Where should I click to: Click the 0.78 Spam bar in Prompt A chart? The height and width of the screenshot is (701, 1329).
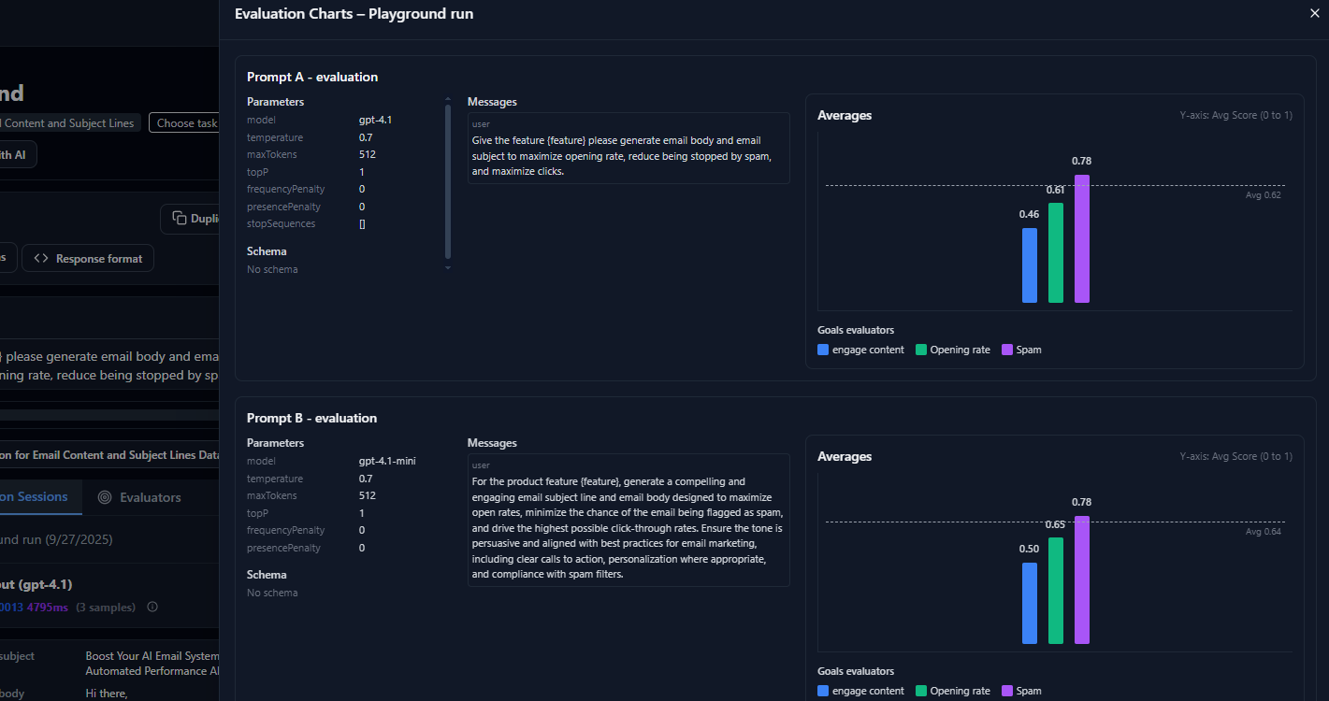(1082, 238)
